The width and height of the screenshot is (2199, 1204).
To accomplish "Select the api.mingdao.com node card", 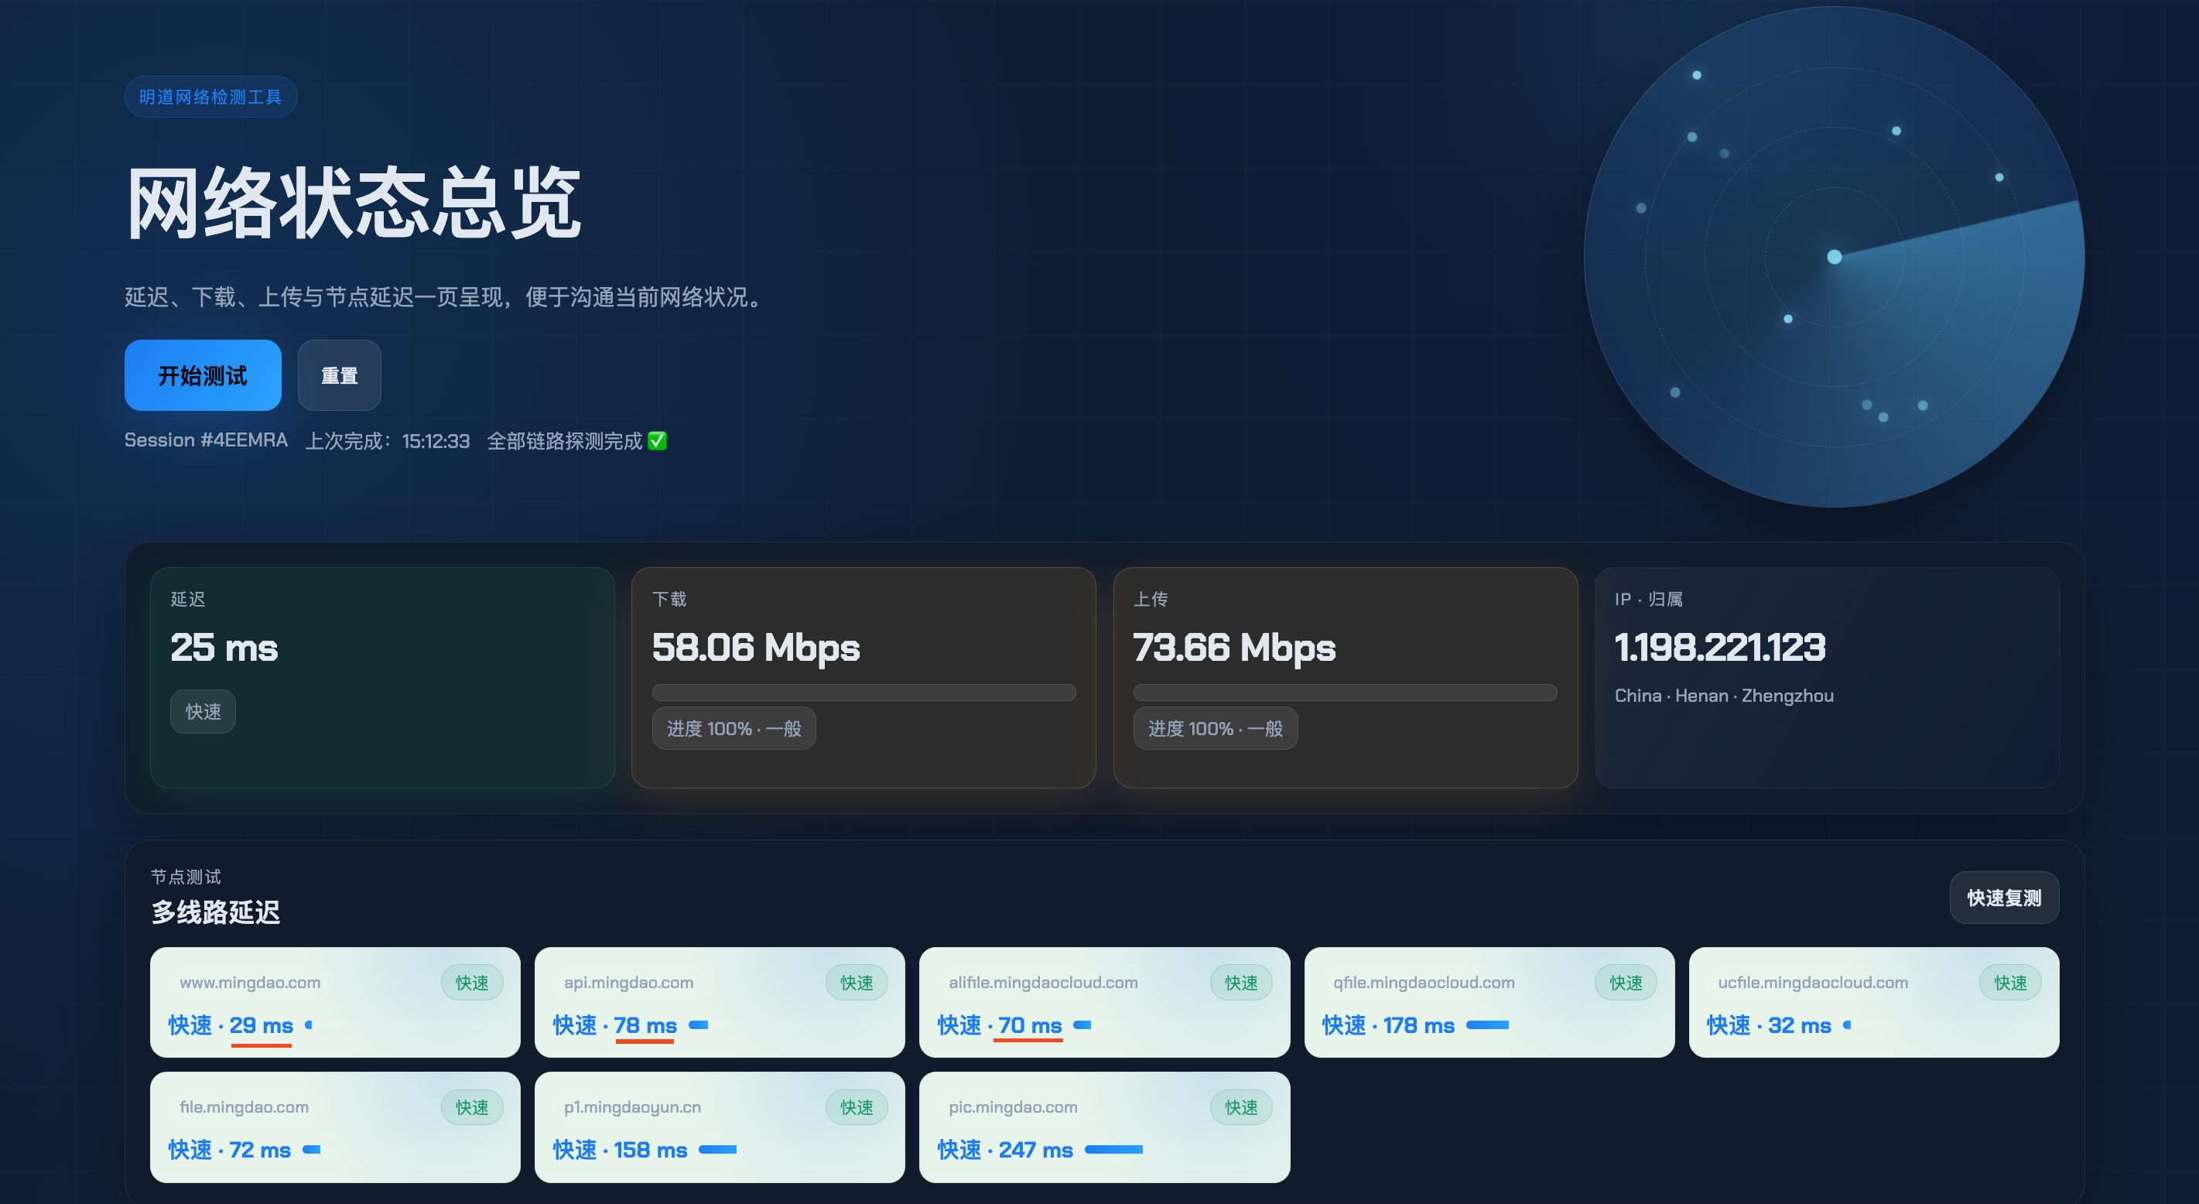I will [x=719, y=1001].
